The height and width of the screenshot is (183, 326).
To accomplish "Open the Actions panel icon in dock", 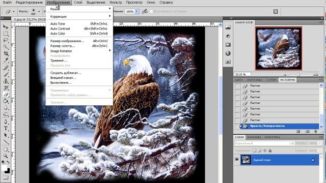I will pyautogui.click(x=228, y=62).
